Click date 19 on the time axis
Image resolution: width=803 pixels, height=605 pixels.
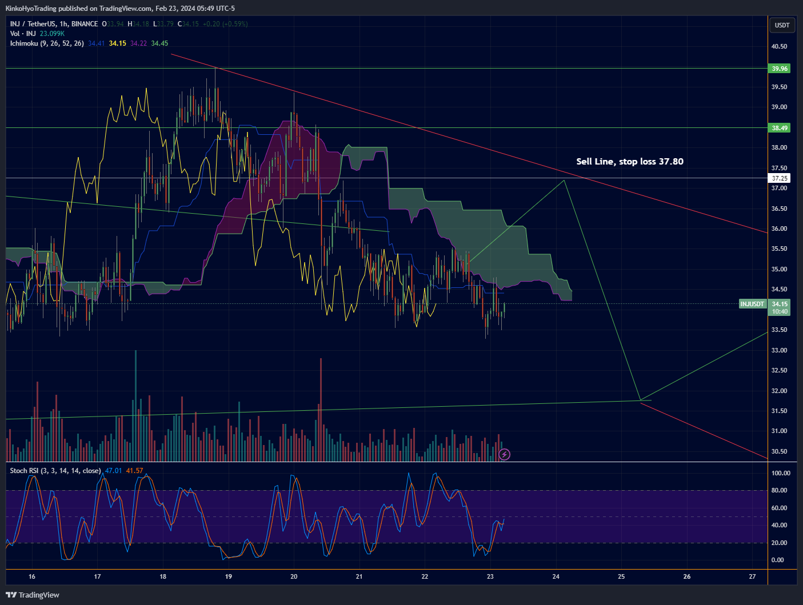click(229, 577)
